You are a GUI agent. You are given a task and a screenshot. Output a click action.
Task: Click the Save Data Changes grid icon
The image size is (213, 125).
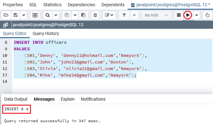(35, 15)
